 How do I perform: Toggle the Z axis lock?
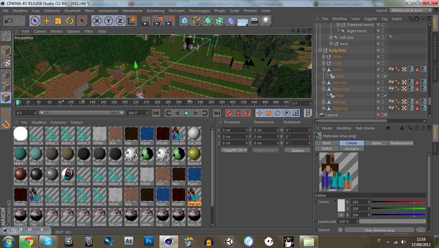coord(120,21)
